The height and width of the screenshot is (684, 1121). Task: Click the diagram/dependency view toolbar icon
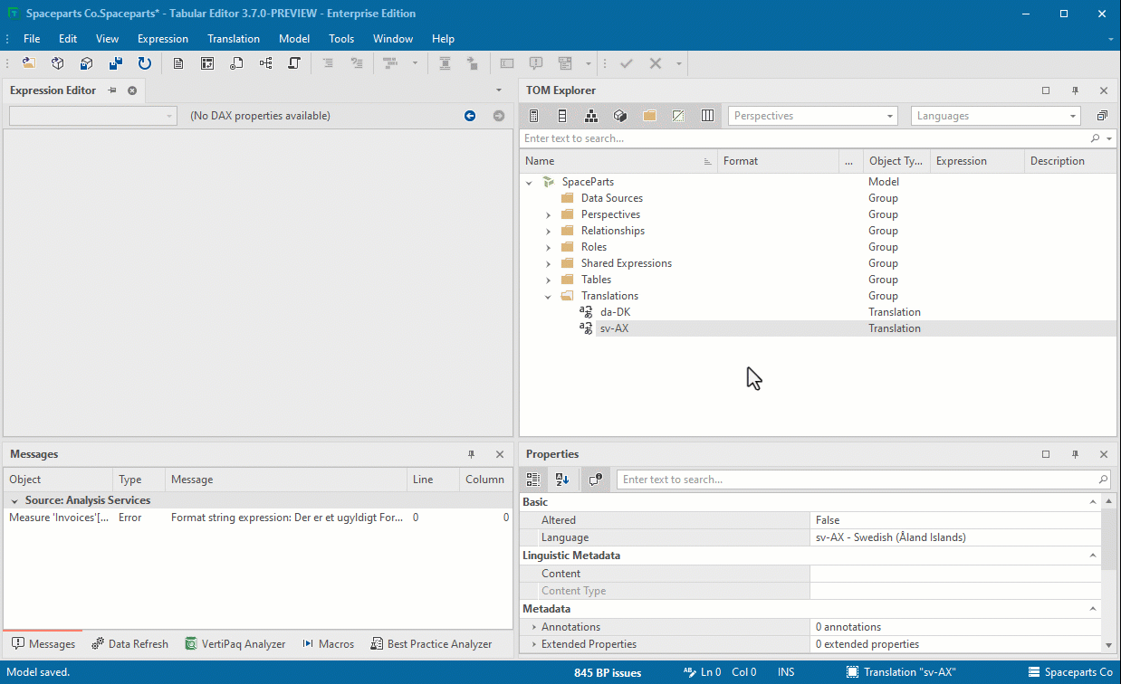click(x=264, y=63)
